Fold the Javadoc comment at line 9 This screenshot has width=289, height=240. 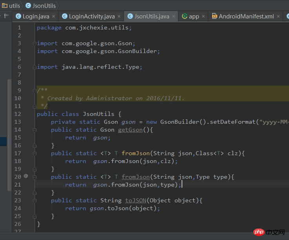pos(35,90)
